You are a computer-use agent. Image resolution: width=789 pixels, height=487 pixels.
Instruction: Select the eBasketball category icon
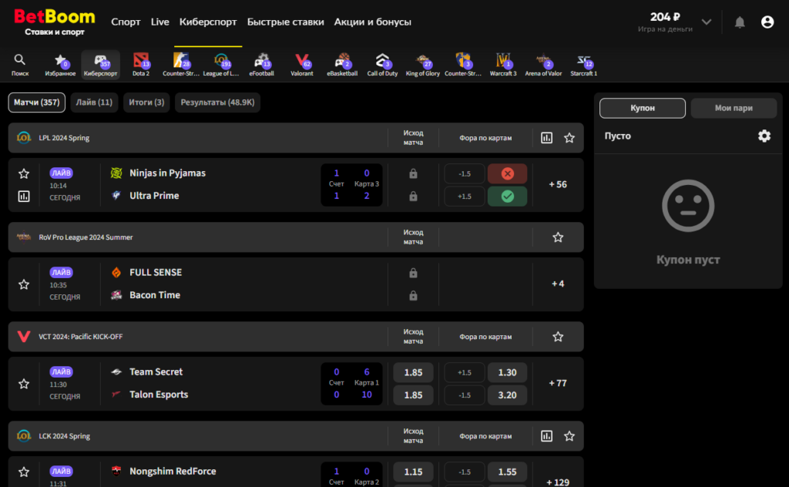tap(342, 65)
